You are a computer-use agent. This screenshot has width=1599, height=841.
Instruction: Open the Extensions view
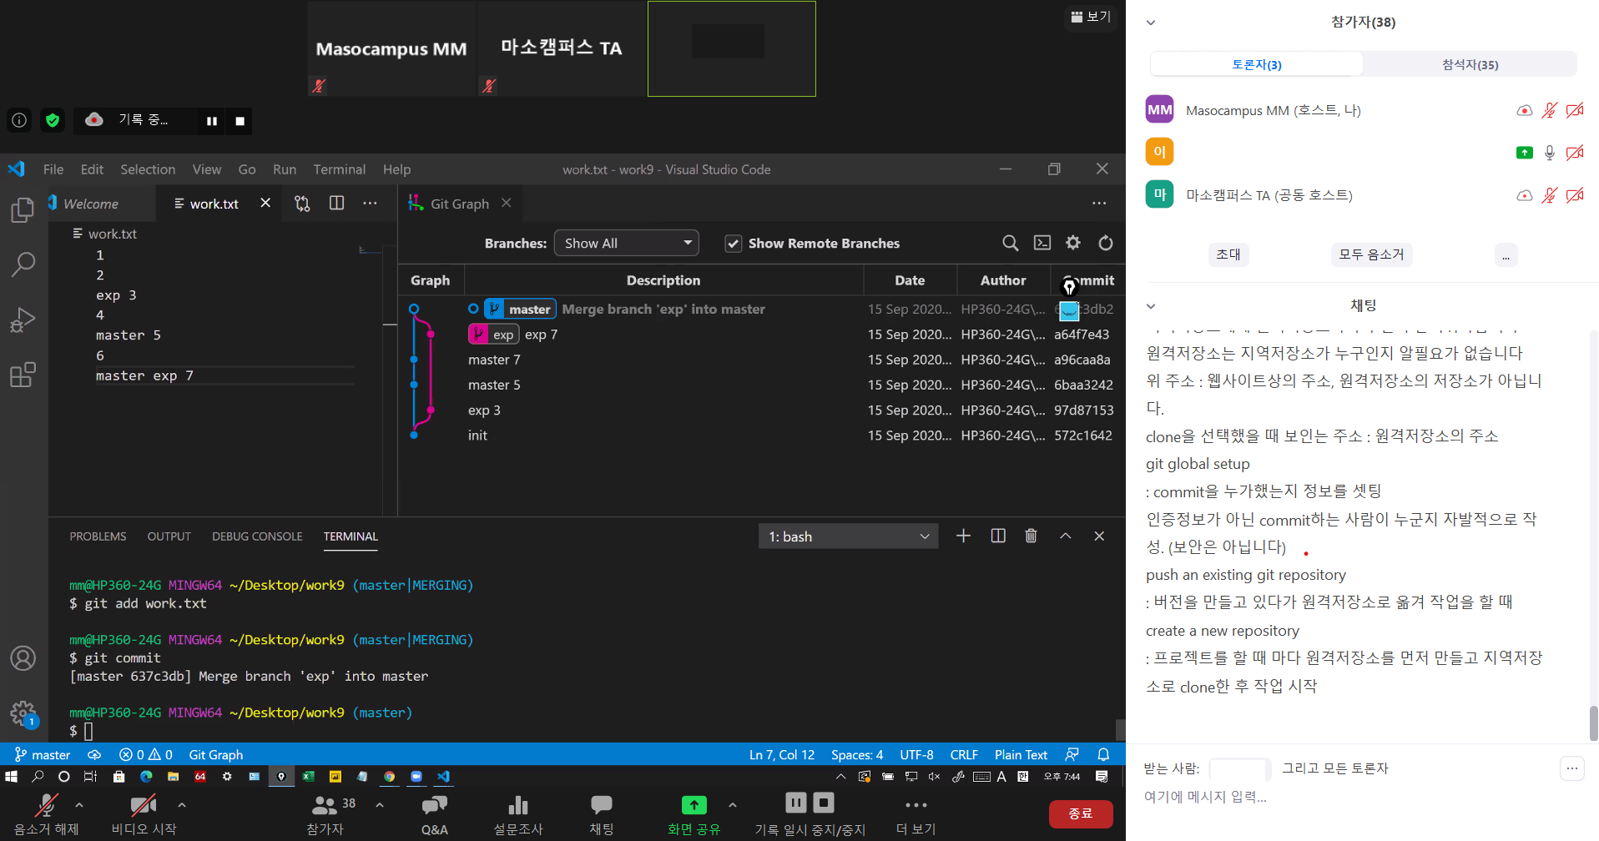[x=23, y=375]
